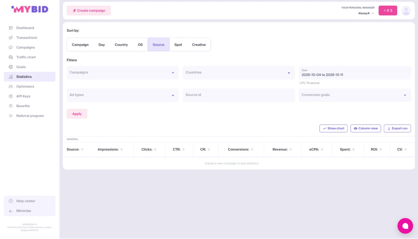Minimize the sidebar
The width and height of the screenshot is (418, 239).
29,211
